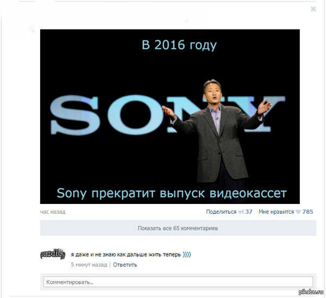Reply to the comment via 'Ответить'
This screenshot has width=326, height=298.
coord(125,265)
